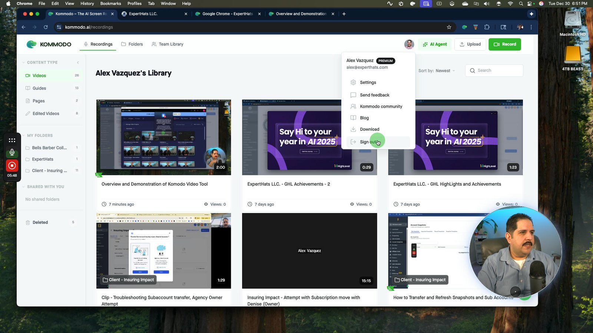Open Blog from the profile menu
Screen dimensions: 593x333
pyautogui.click(x=378, y=118)
